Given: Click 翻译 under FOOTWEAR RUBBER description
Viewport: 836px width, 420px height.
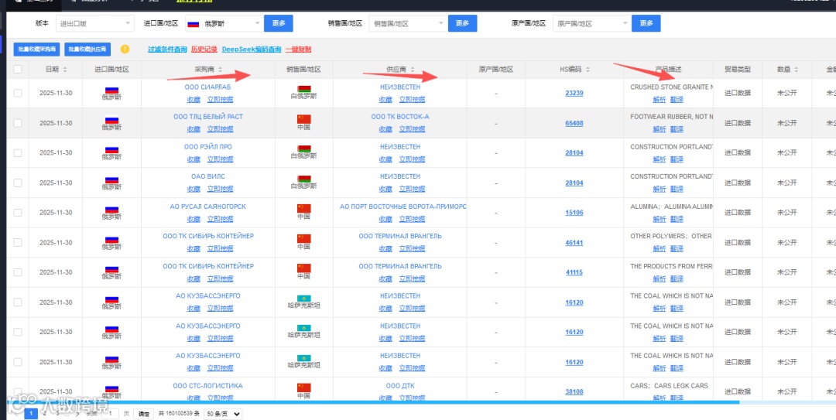Looking at the screenshot, I should coord(677,129).
